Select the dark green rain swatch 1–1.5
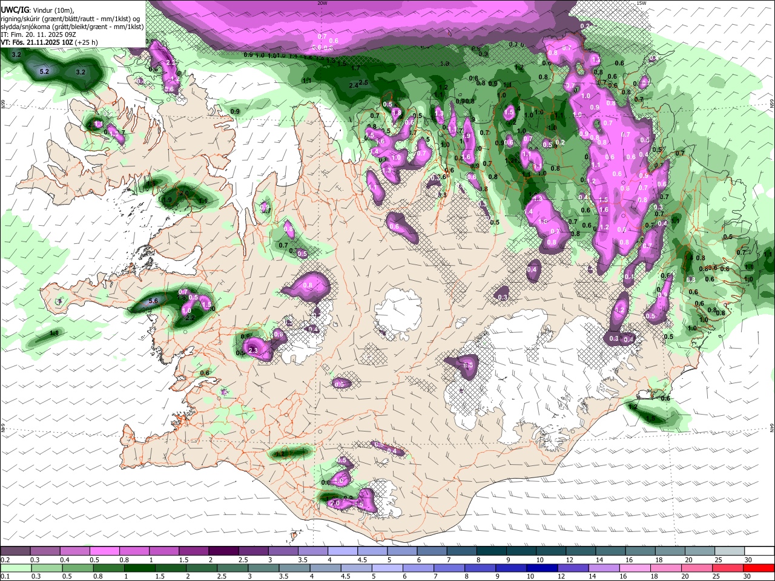Image resolution: width=775 pixels, height=581 pixels. pyautogui.click(x=140, y=568)
